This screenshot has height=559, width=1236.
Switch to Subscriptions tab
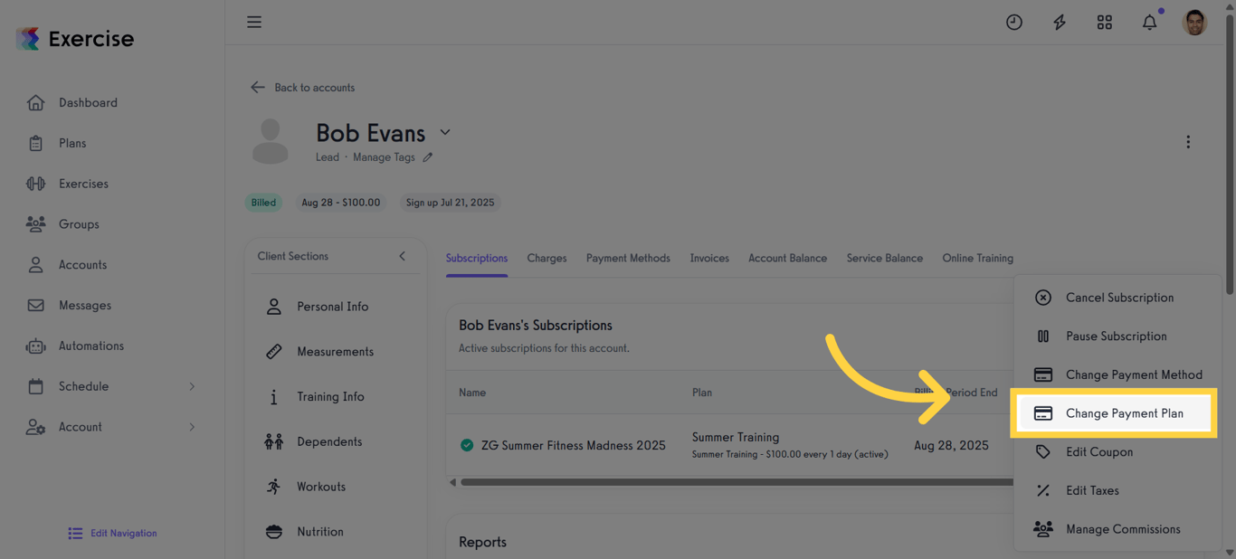[x=477, y=259]
